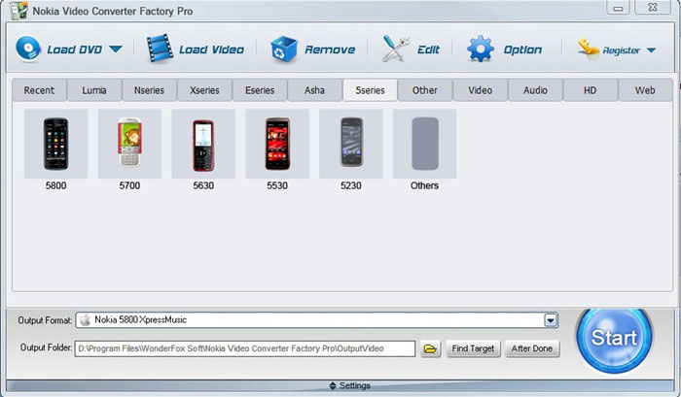This screenshot has width=681, height=397.
Task: Choose the Nokia 5530 phone thumbnail
Action: (277, 144)
